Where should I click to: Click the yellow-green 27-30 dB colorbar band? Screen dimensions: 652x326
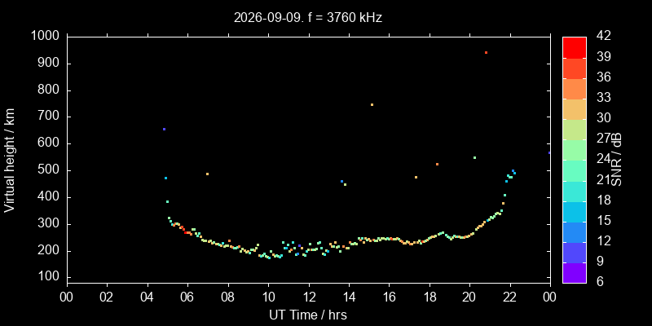pos(575,130)
